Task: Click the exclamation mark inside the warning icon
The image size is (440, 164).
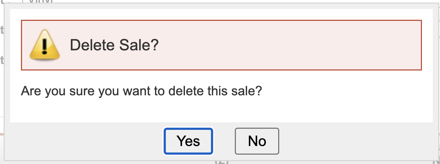Action: tap(44, 46)
